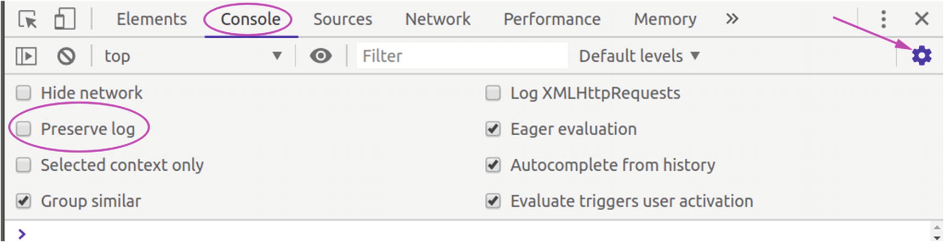This screenshot has width=945, height=243.
Task: Click the console prompt input line
Action: [438, 234]
